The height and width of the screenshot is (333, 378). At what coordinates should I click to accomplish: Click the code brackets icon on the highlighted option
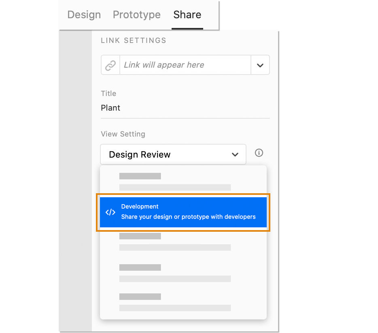tap(110, 212)
